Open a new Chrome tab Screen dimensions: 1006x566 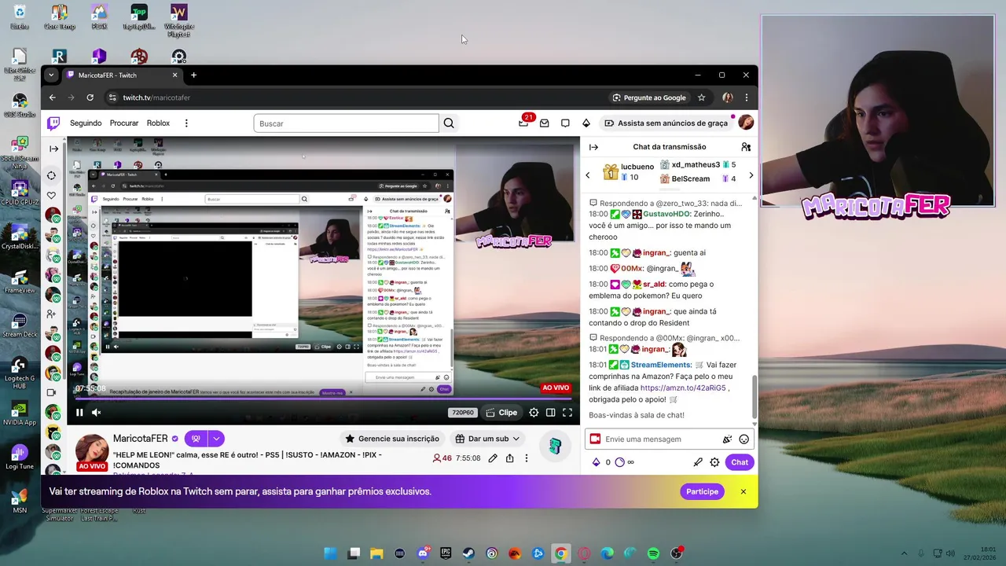(x=193, y=75)
